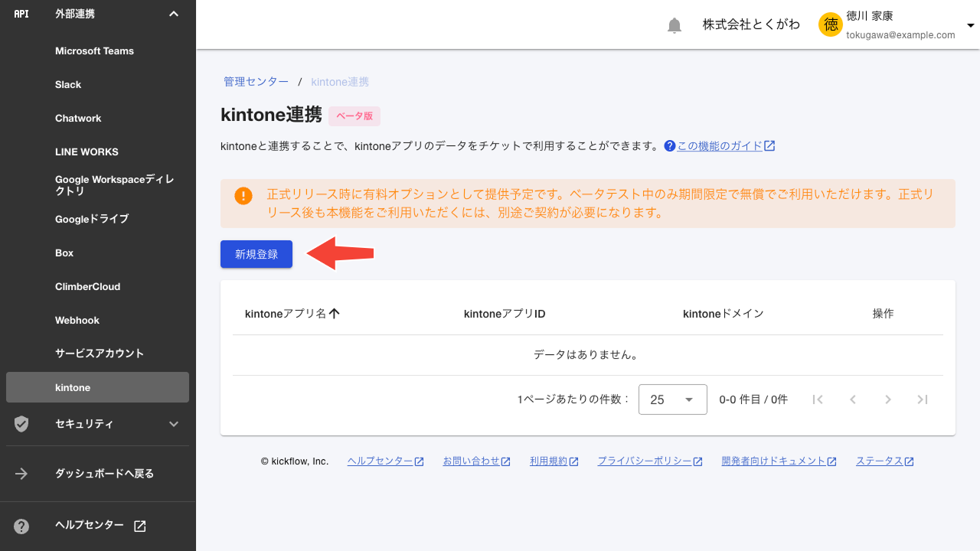Image resolution: width=980 pixels, height=551 pixels.
Task: Click the ベータ版 badge
Action: pyautogui.click(x=354, y=116)
